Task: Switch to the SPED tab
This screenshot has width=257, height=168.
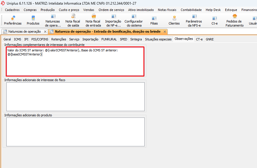Action: [x=123, y=39]
